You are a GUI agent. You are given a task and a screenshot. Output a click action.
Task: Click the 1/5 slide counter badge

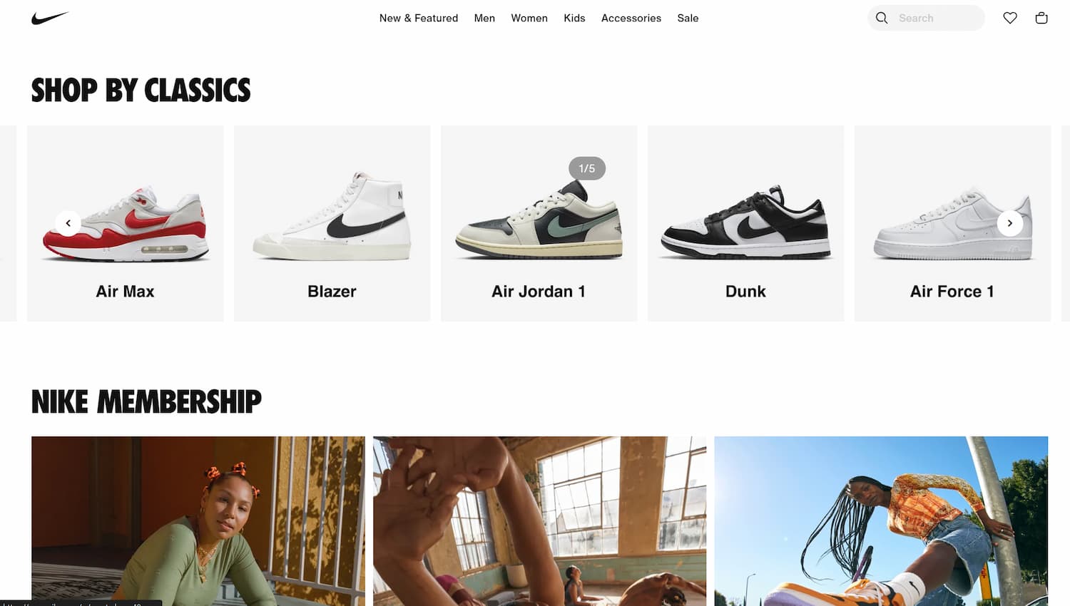coord(587,168)
